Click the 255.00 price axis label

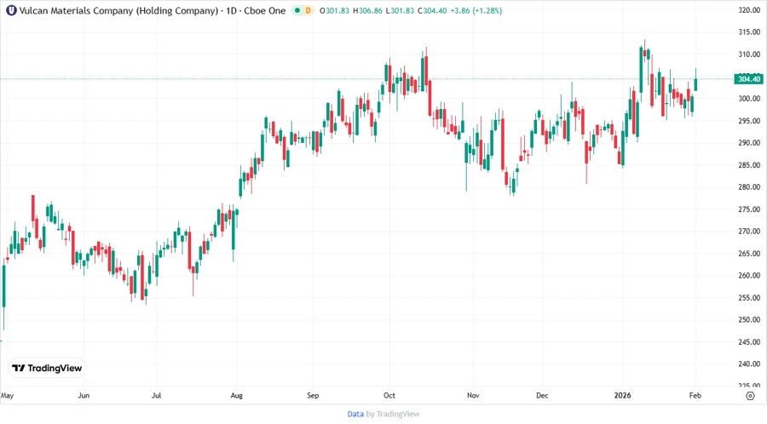tap(749, 297)
